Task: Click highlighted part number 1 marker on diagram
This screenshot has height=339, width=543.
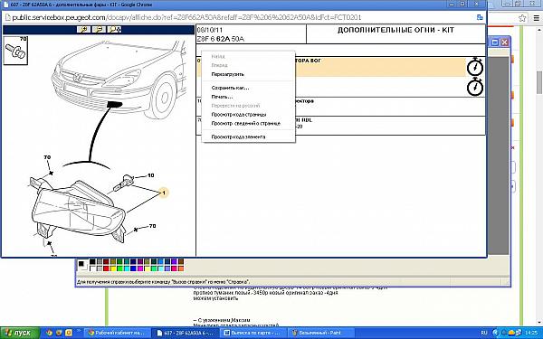Action: (164, 193)
